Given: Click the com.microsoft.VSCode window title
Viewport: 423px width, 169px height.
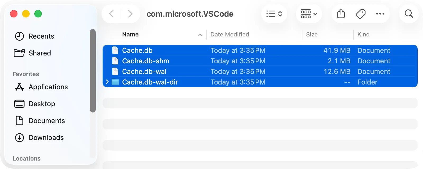Looking at the screenshot, I should coord(190,14).
